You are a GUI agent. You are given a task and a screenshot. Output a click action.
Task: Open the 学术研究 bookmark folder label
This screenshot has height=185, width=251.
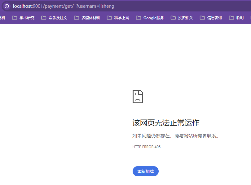coord(27,18)
